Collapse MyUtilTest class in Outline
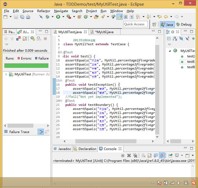The height and width of the screenshot is (188, 198). click(170, 51)
